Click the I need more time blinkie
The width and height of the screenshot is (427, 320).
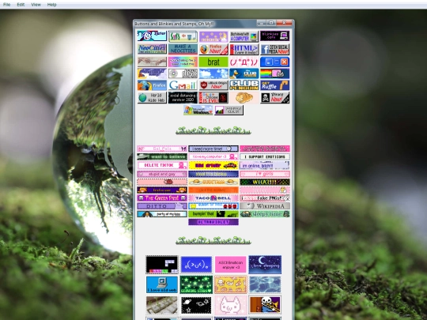(x=213, y=149)
